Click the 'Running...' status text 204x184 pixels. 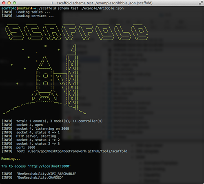click(x=11, y=159)
